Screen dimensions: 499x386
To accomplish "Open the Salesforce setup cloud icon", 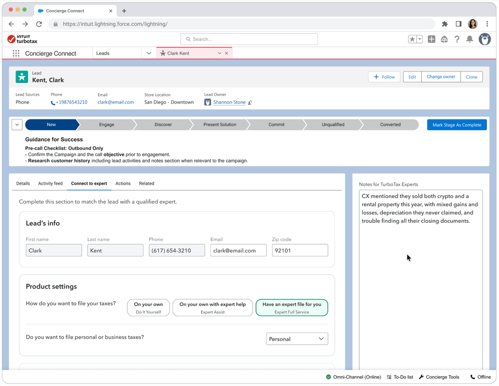I will (444, 39).
